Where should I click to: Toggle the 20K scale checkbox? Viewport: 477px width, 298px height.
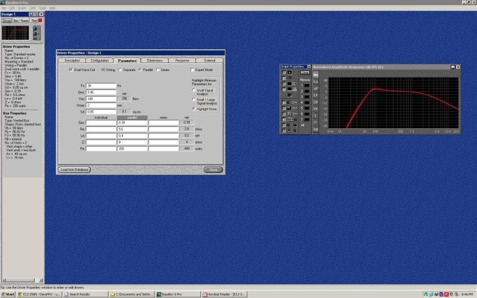point(284,89)
